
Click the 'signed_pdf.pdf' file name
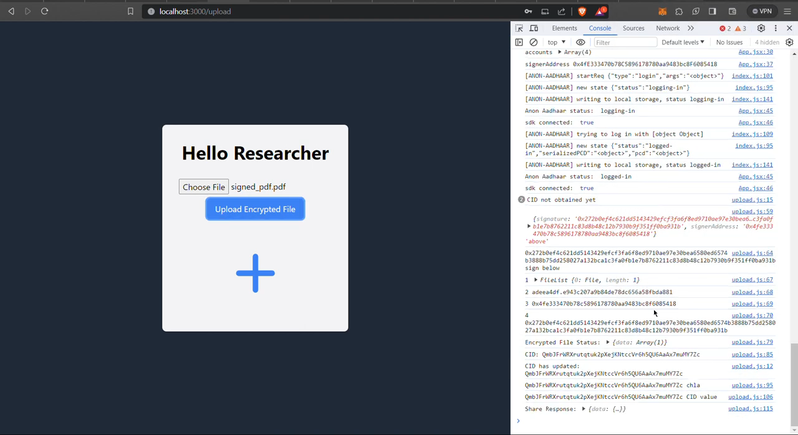[258, 187]
